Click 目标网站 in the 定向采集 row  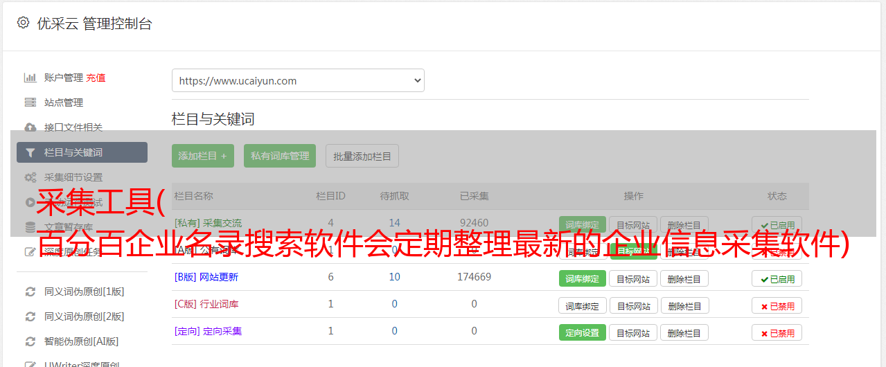(x=633, y=332)
